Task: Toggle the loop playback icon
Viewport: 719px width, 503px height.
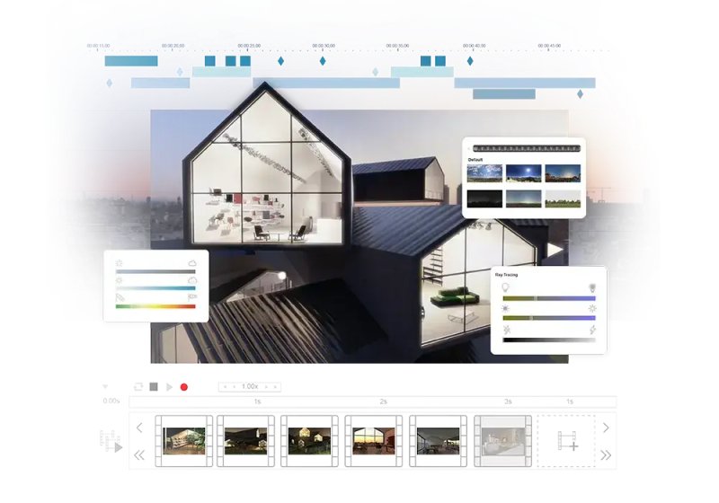Action: pos(138,386)
